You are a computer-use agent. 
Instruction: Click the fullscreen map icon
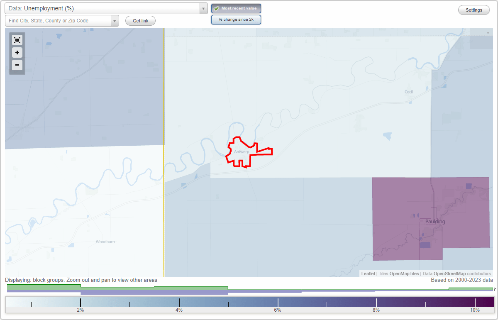coord(17,40)
